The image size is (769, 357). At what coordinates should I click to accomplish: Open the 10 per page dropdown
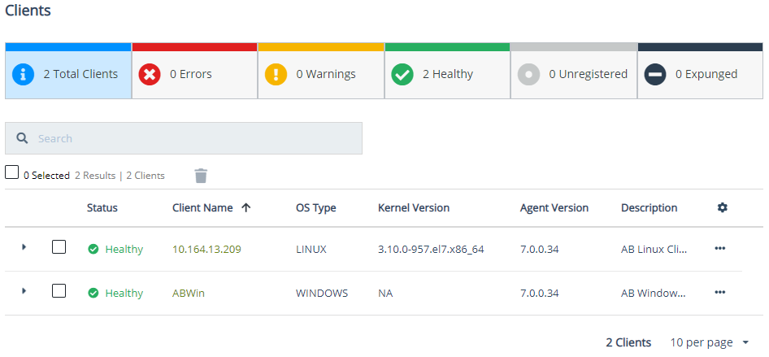click(709, 342)
